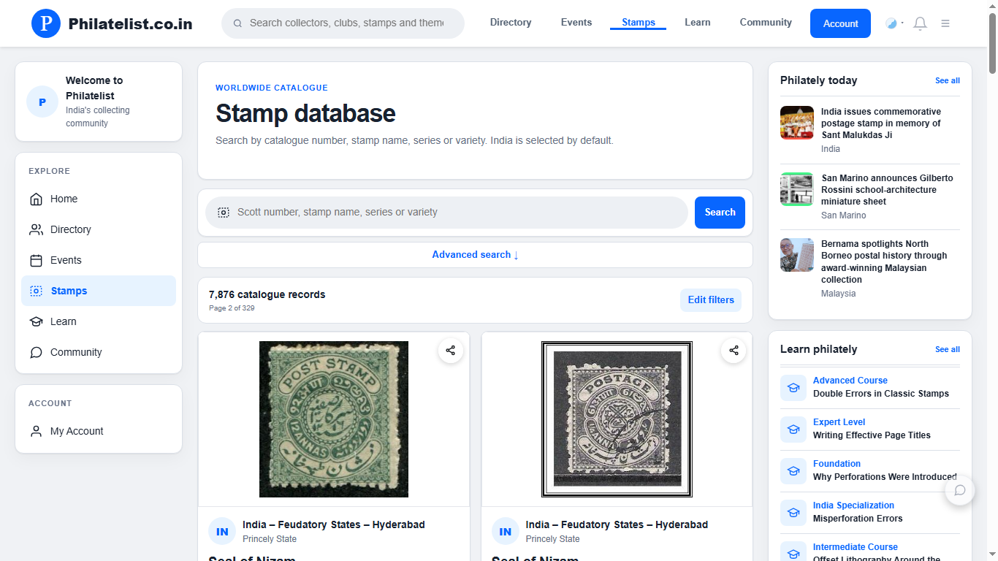Click the '7,876 catalogue records' text
The width and height of the screenshot is (998, 561).
pos(267,294)
